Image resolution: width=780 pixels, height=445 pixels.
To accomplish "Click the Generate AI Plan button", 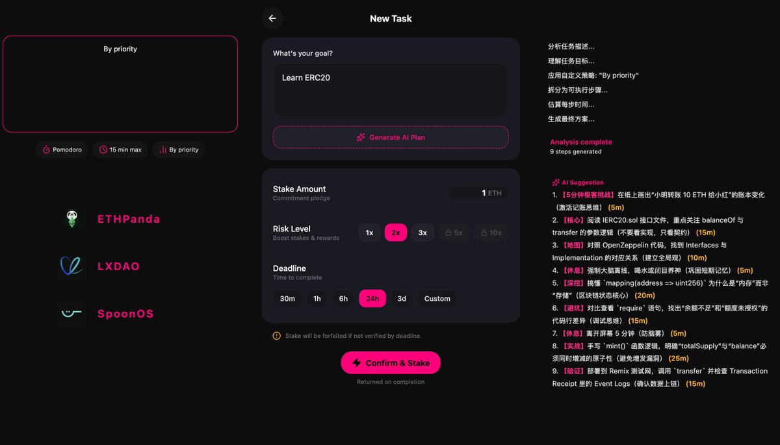I will (x=391, y=137).
